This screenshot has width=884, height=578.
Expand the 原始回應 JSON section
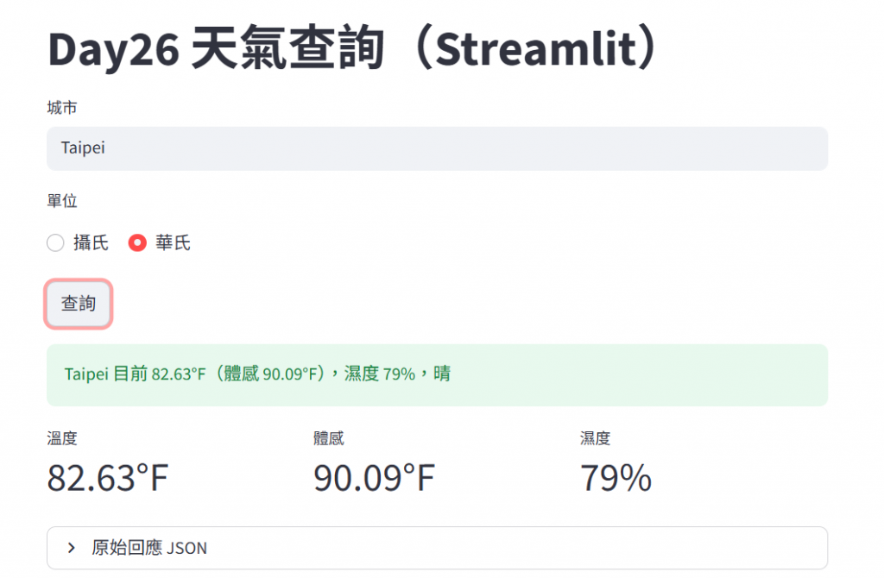point(437,548)
